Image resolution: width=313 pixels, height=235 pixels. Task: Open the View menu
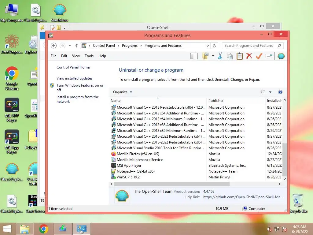(76, 56)
